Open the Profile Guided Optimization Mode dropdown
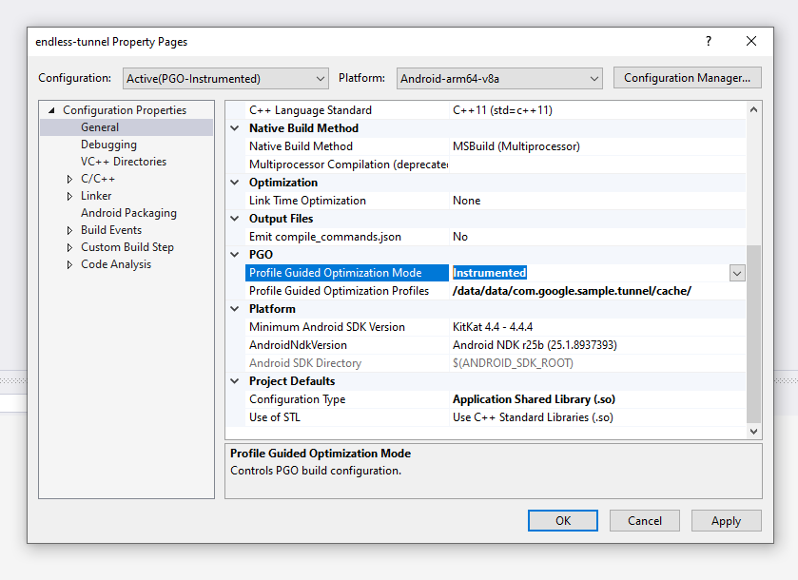798x580 pixels. tap(737, 272)
